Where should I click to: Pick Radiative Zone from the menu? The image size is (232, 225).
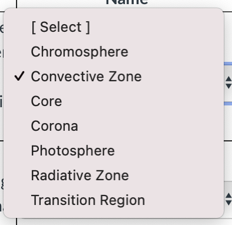tap(114, 176)
